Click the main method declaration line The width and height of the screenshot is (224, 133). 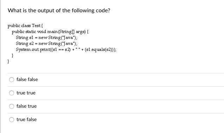(50, 32)
